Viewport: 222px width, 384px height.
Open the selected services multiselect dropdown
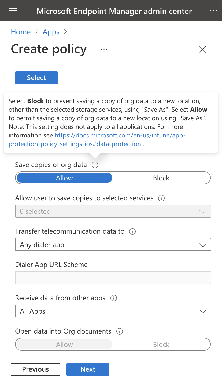113,211
